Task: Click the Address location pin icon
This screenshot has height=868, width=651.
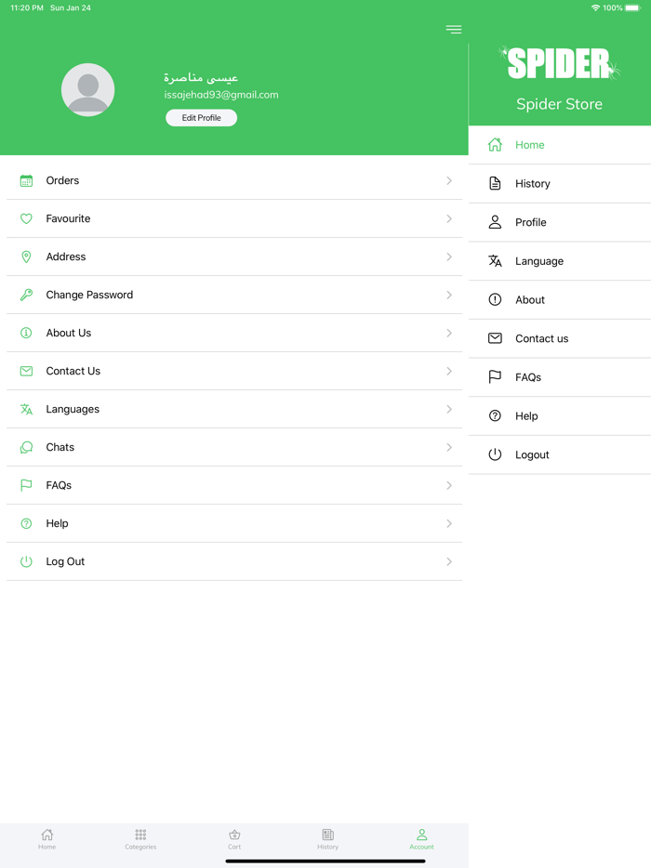Action: coord(26,256)
